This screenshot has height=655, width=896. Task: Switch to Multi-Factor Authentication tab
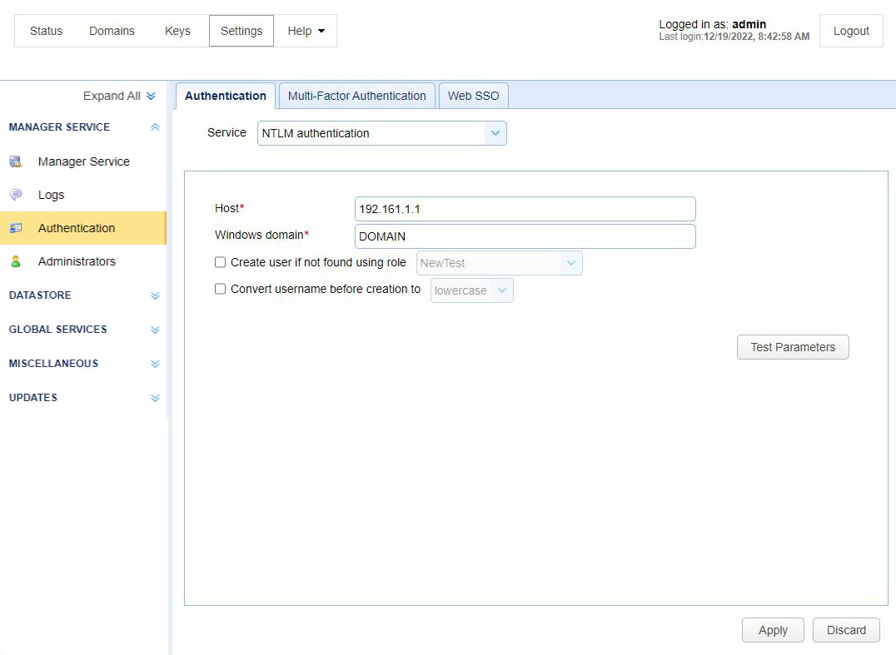click(x=356, y=96)
